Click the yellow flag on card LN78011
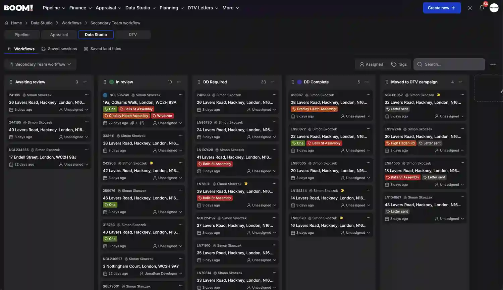The image size is (503, 290). pos(246,184)
